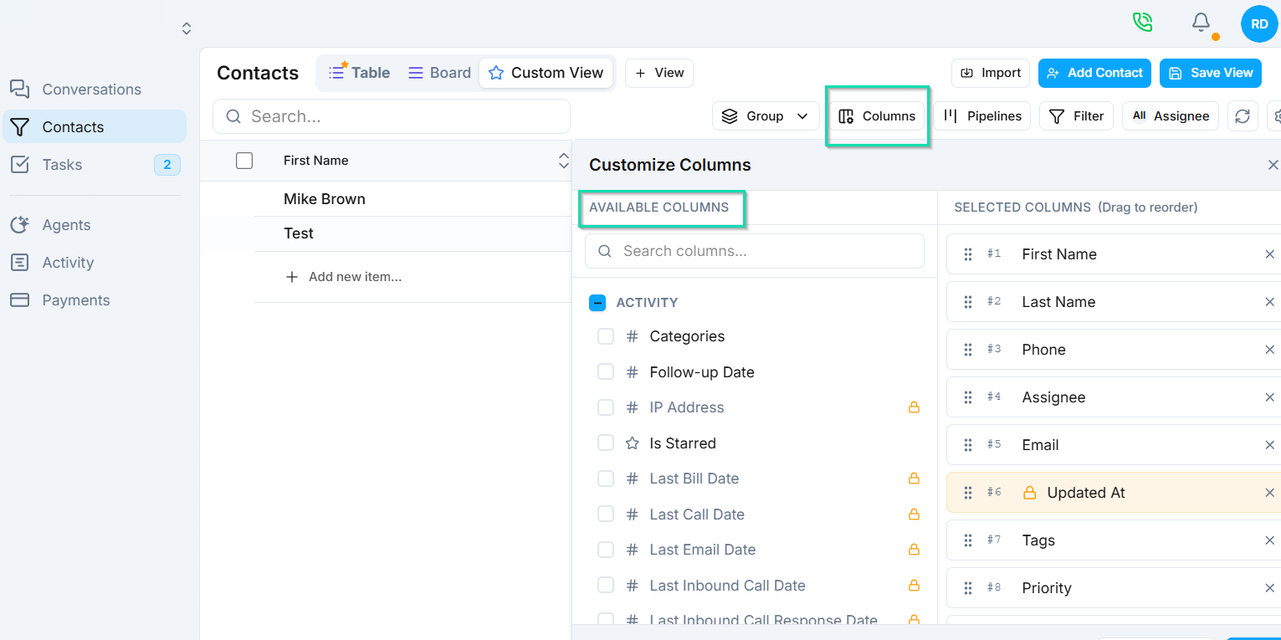The image size is (1281, 640).
Task: Open the All Assignee filter
Action: point(1171,116)
